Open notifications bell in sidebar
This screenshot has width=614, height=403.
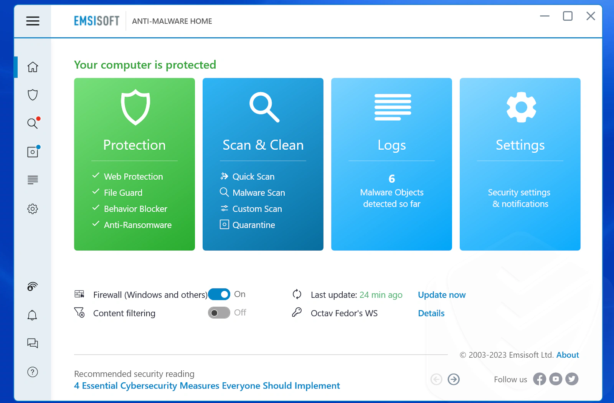click(x=33, y=315)
